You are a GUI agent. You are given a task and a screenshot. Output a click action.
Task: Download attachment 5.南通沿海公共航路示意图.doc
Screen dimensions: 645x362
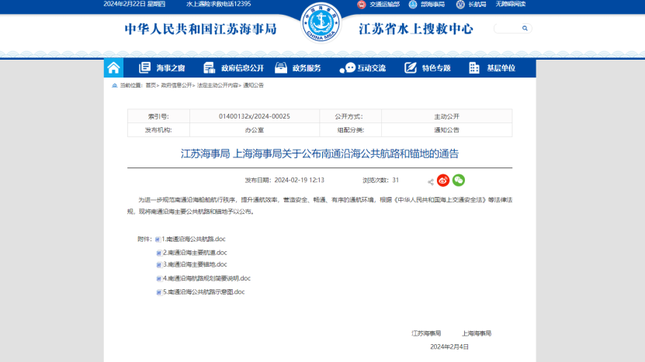tap(203, 292)
